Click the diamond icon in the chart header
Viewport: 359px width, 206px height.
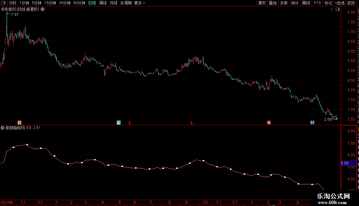coord(332,10)
